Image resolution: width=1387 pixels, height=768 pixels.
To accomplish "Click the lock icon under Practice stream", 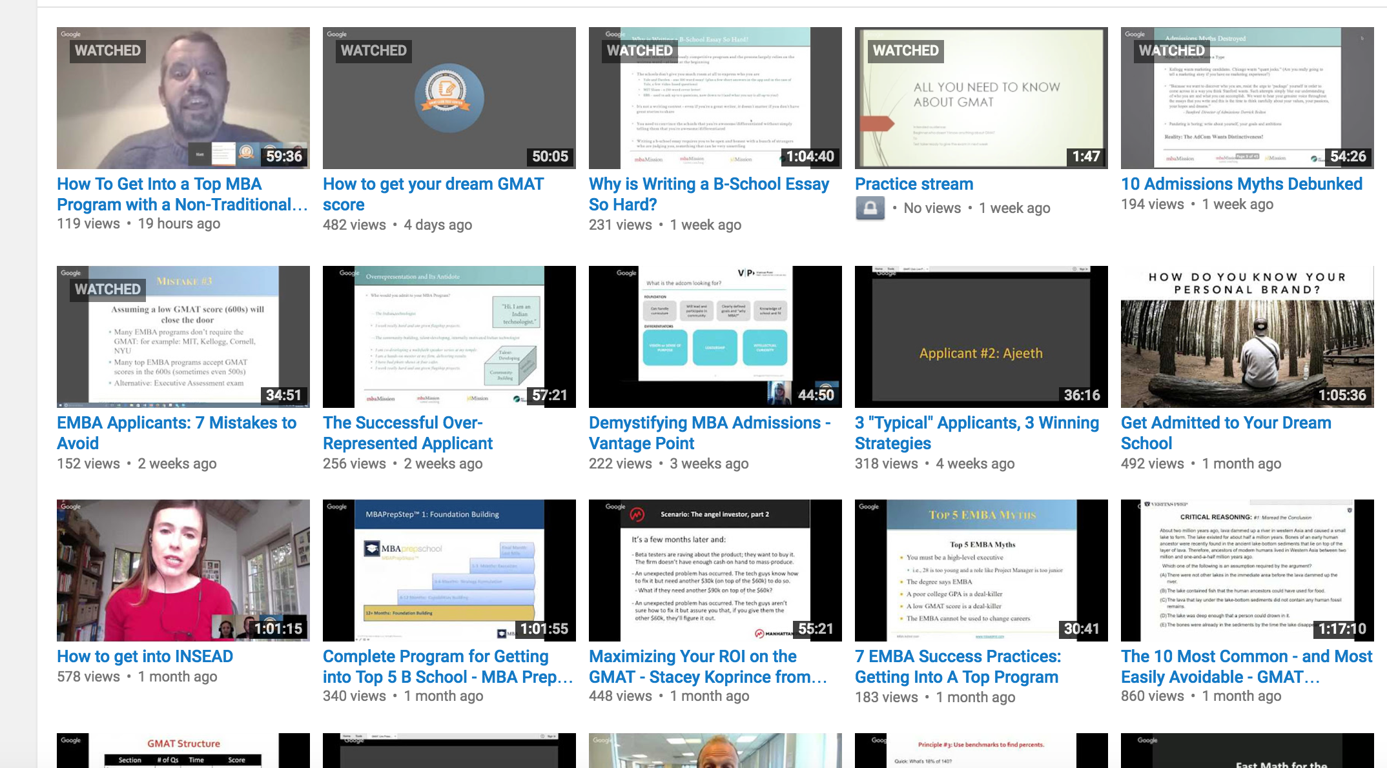I will click(x=870, y=208).
